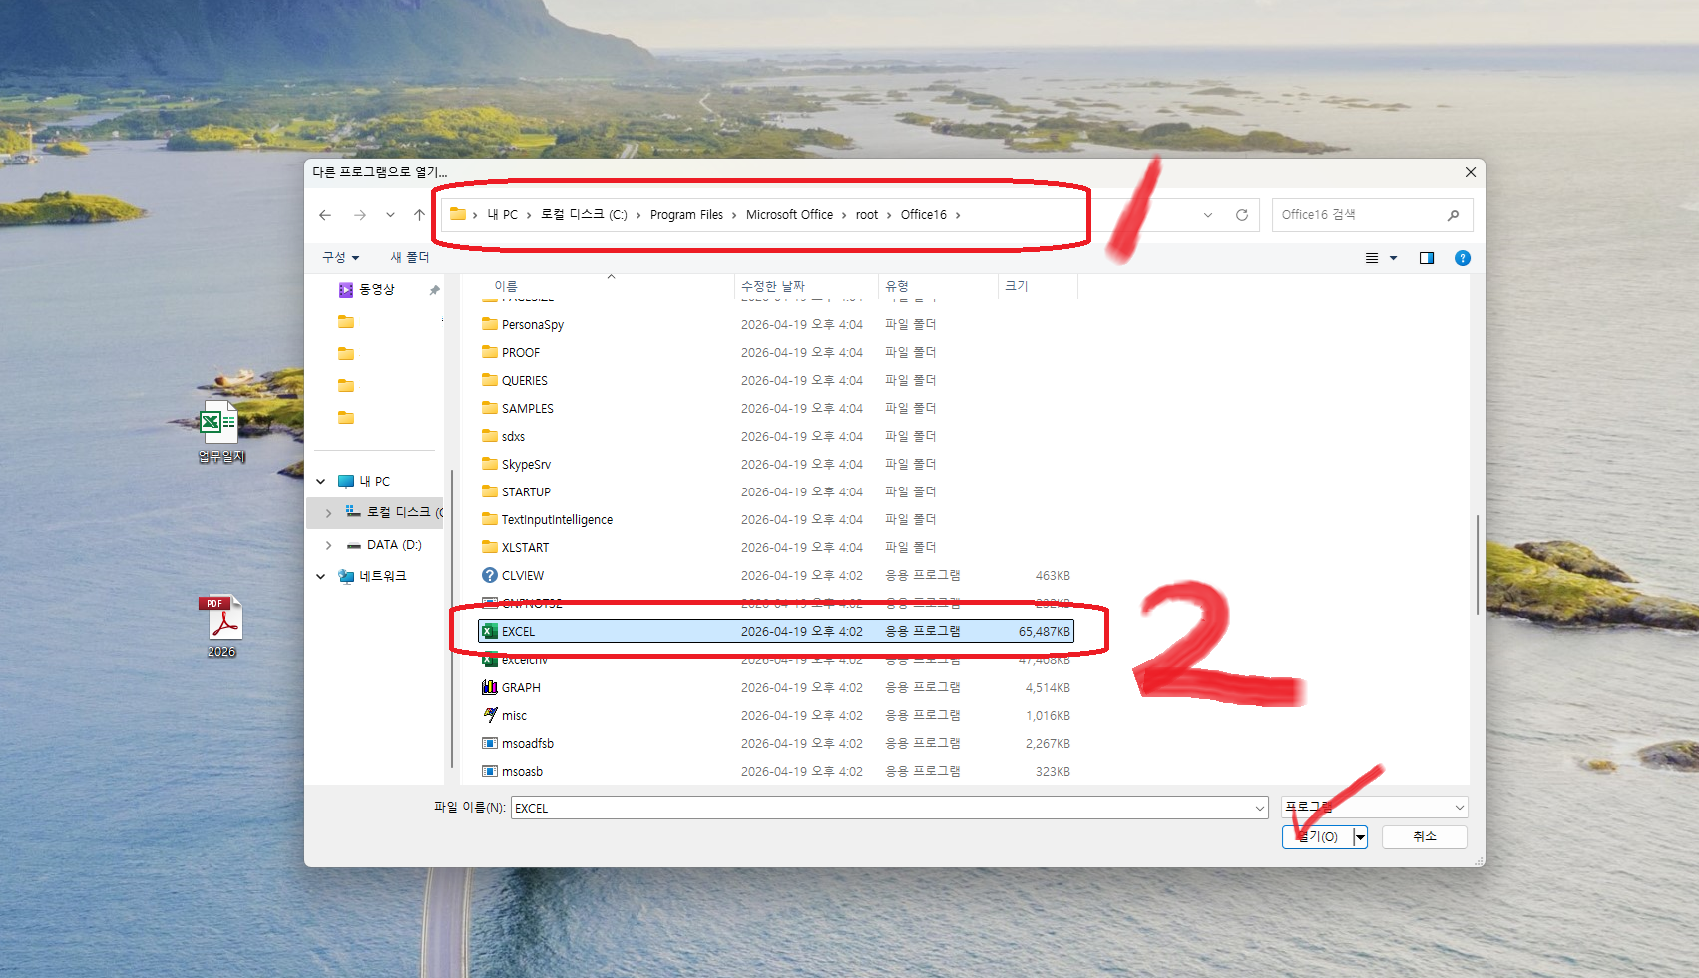Click the blue help icon

point(1463,258)
